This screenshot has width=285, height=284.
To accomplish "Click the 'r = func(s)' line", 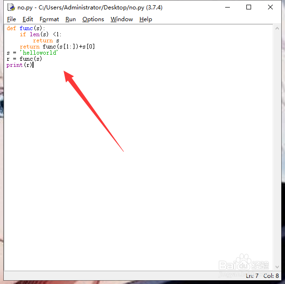I will pos(24,59).
